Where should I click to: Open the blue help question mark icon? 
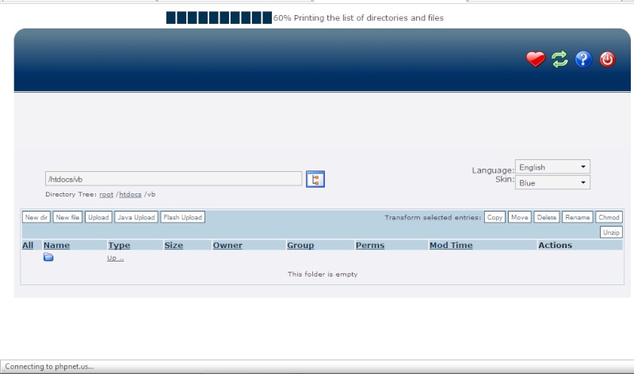click(x=584, y=59)
